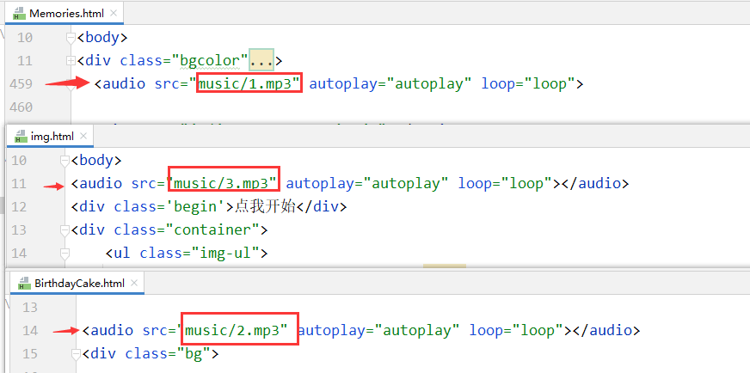Click the "bg" class value in BirthdayCake.html
Screen dimensions: 750x373
pyautogui.click(x=193, y=354)
